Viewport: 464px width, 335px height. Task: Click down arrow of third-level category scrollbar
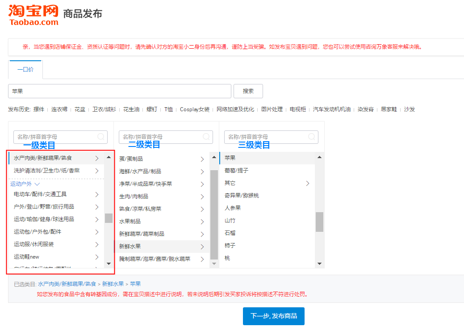coord(319,264)
